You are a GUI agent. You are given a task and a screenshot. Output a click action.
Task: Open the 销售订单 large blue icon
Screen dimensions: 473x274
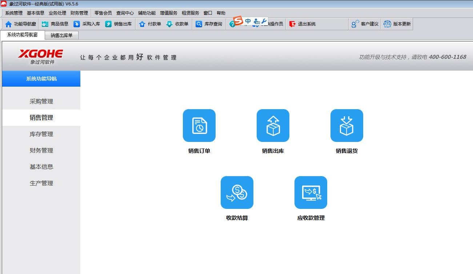(199, 126)
